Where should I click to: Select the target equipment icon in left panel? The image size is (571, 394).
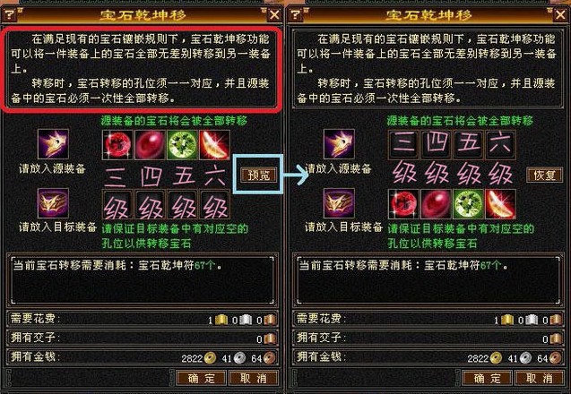pos(53,203)
